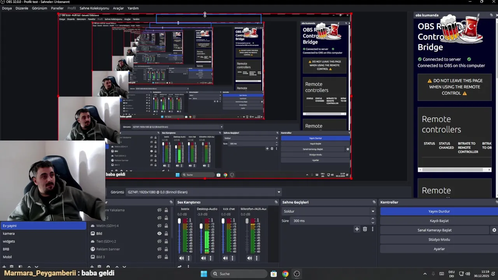Click the Süre 300 ms field
The image size is (498, 280).
tap(331, 220)
